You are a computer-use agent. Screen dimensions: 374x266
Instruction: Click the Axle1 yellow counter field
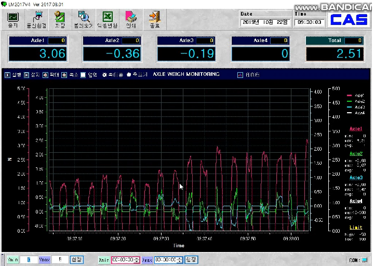(57, 41)
